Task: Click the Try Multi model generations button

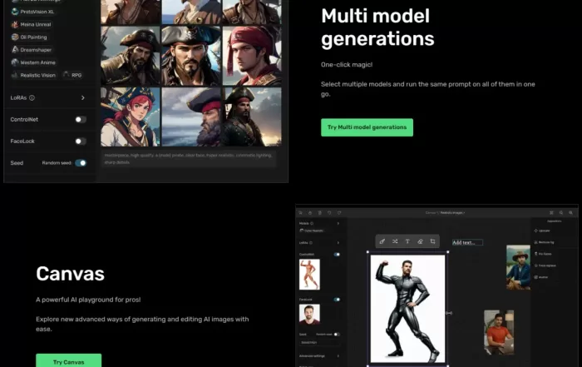Action: [367, 127]
